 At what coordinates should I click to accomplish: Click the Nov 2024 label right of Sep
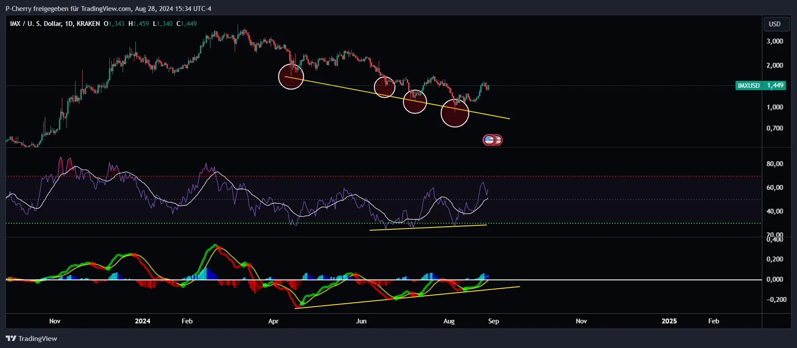581,321
